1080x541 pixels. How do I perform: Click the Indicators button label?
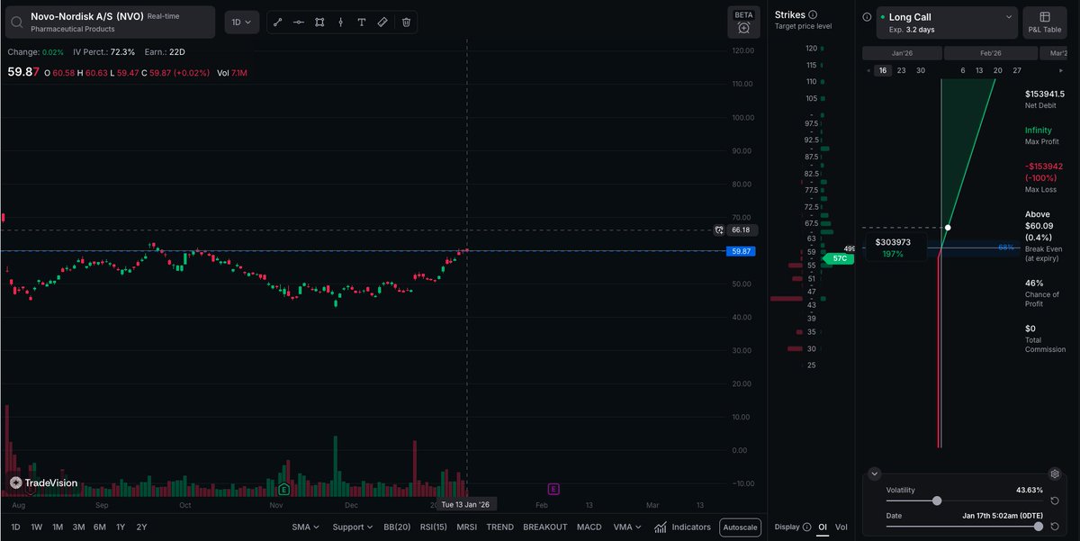[x=691, y=527]
